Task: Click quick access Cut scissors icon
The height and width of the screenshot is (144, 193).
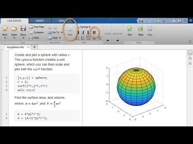Action: (147, 21)
